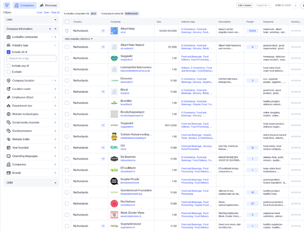This screenshot has height=231, width=304.
Task: Click the Website traffic filter icon
Action: [9, 139]
